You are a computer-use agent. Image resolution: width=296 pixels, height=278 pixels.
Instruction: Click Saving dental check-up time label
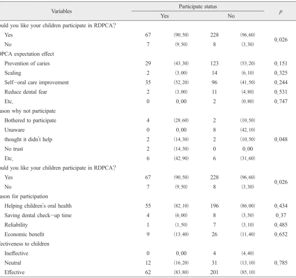(x=38, y=215)
